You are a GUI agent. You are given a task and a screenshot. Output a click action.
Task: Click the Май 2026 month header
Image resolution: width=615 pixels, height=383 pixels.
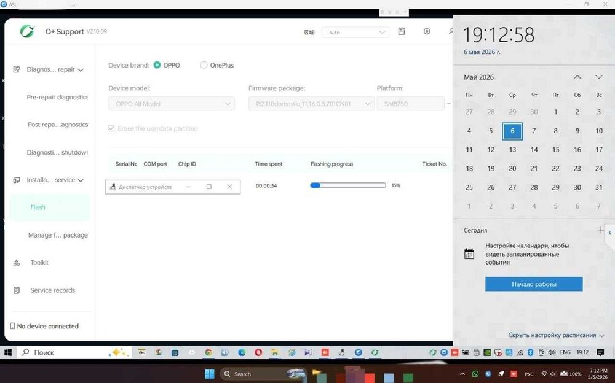[x=478, y=77]
